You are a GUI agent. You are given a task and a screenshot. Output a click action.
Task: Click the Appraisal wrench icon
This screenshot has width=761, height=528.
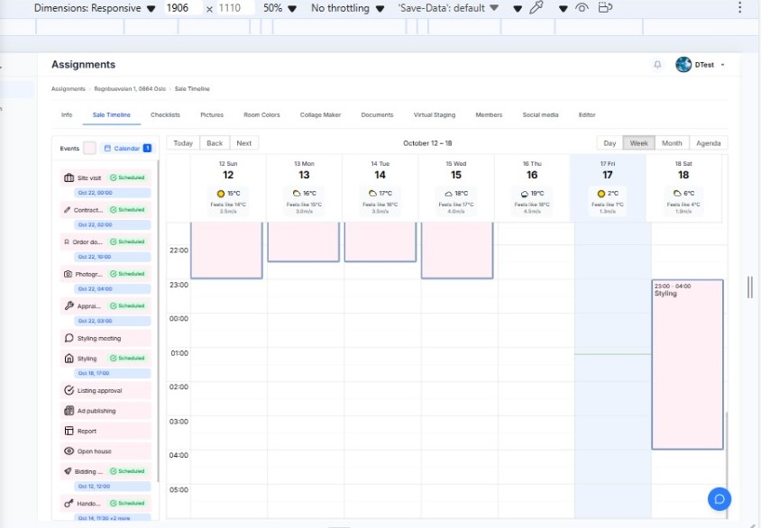pos(69,306)
